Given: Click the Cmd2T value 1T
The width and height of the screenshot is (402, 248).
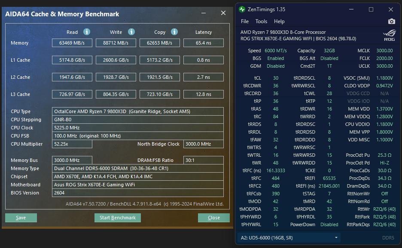Looking at the screenshot, I should [329, 66].
